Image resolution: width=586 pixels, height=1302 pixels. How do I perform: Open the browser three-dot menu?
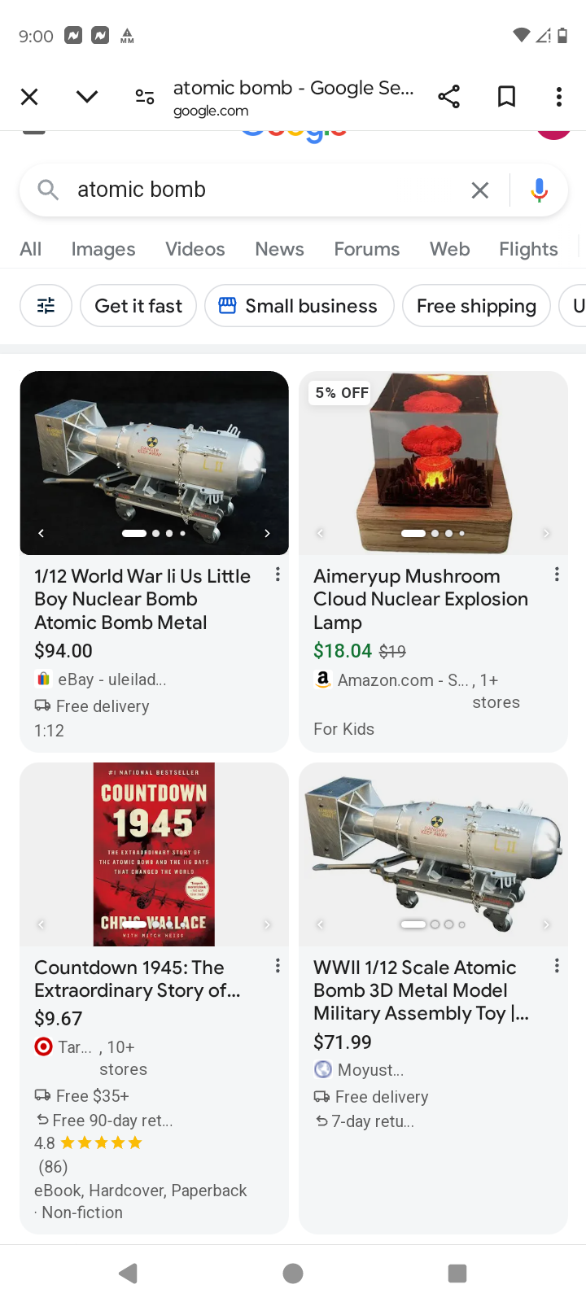[x=558, y=97]
